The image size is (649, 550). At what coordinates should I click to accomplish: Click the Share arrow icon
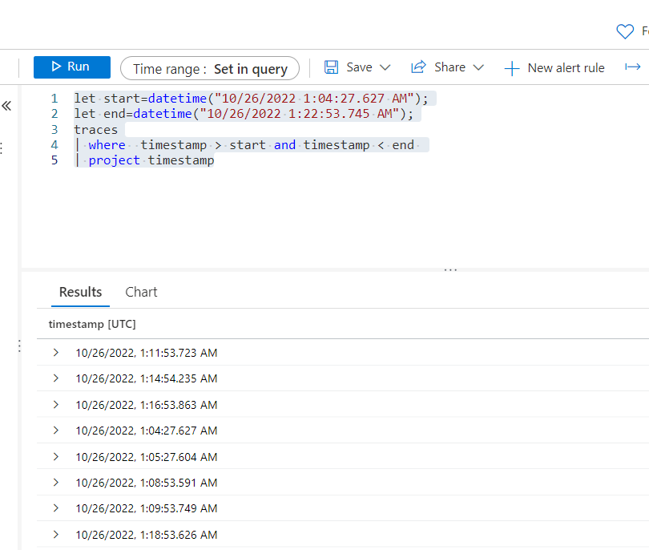418,67
